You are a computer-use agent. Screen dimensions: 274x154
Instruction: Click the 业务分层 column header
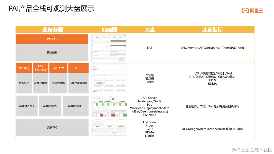coord(53,30)
